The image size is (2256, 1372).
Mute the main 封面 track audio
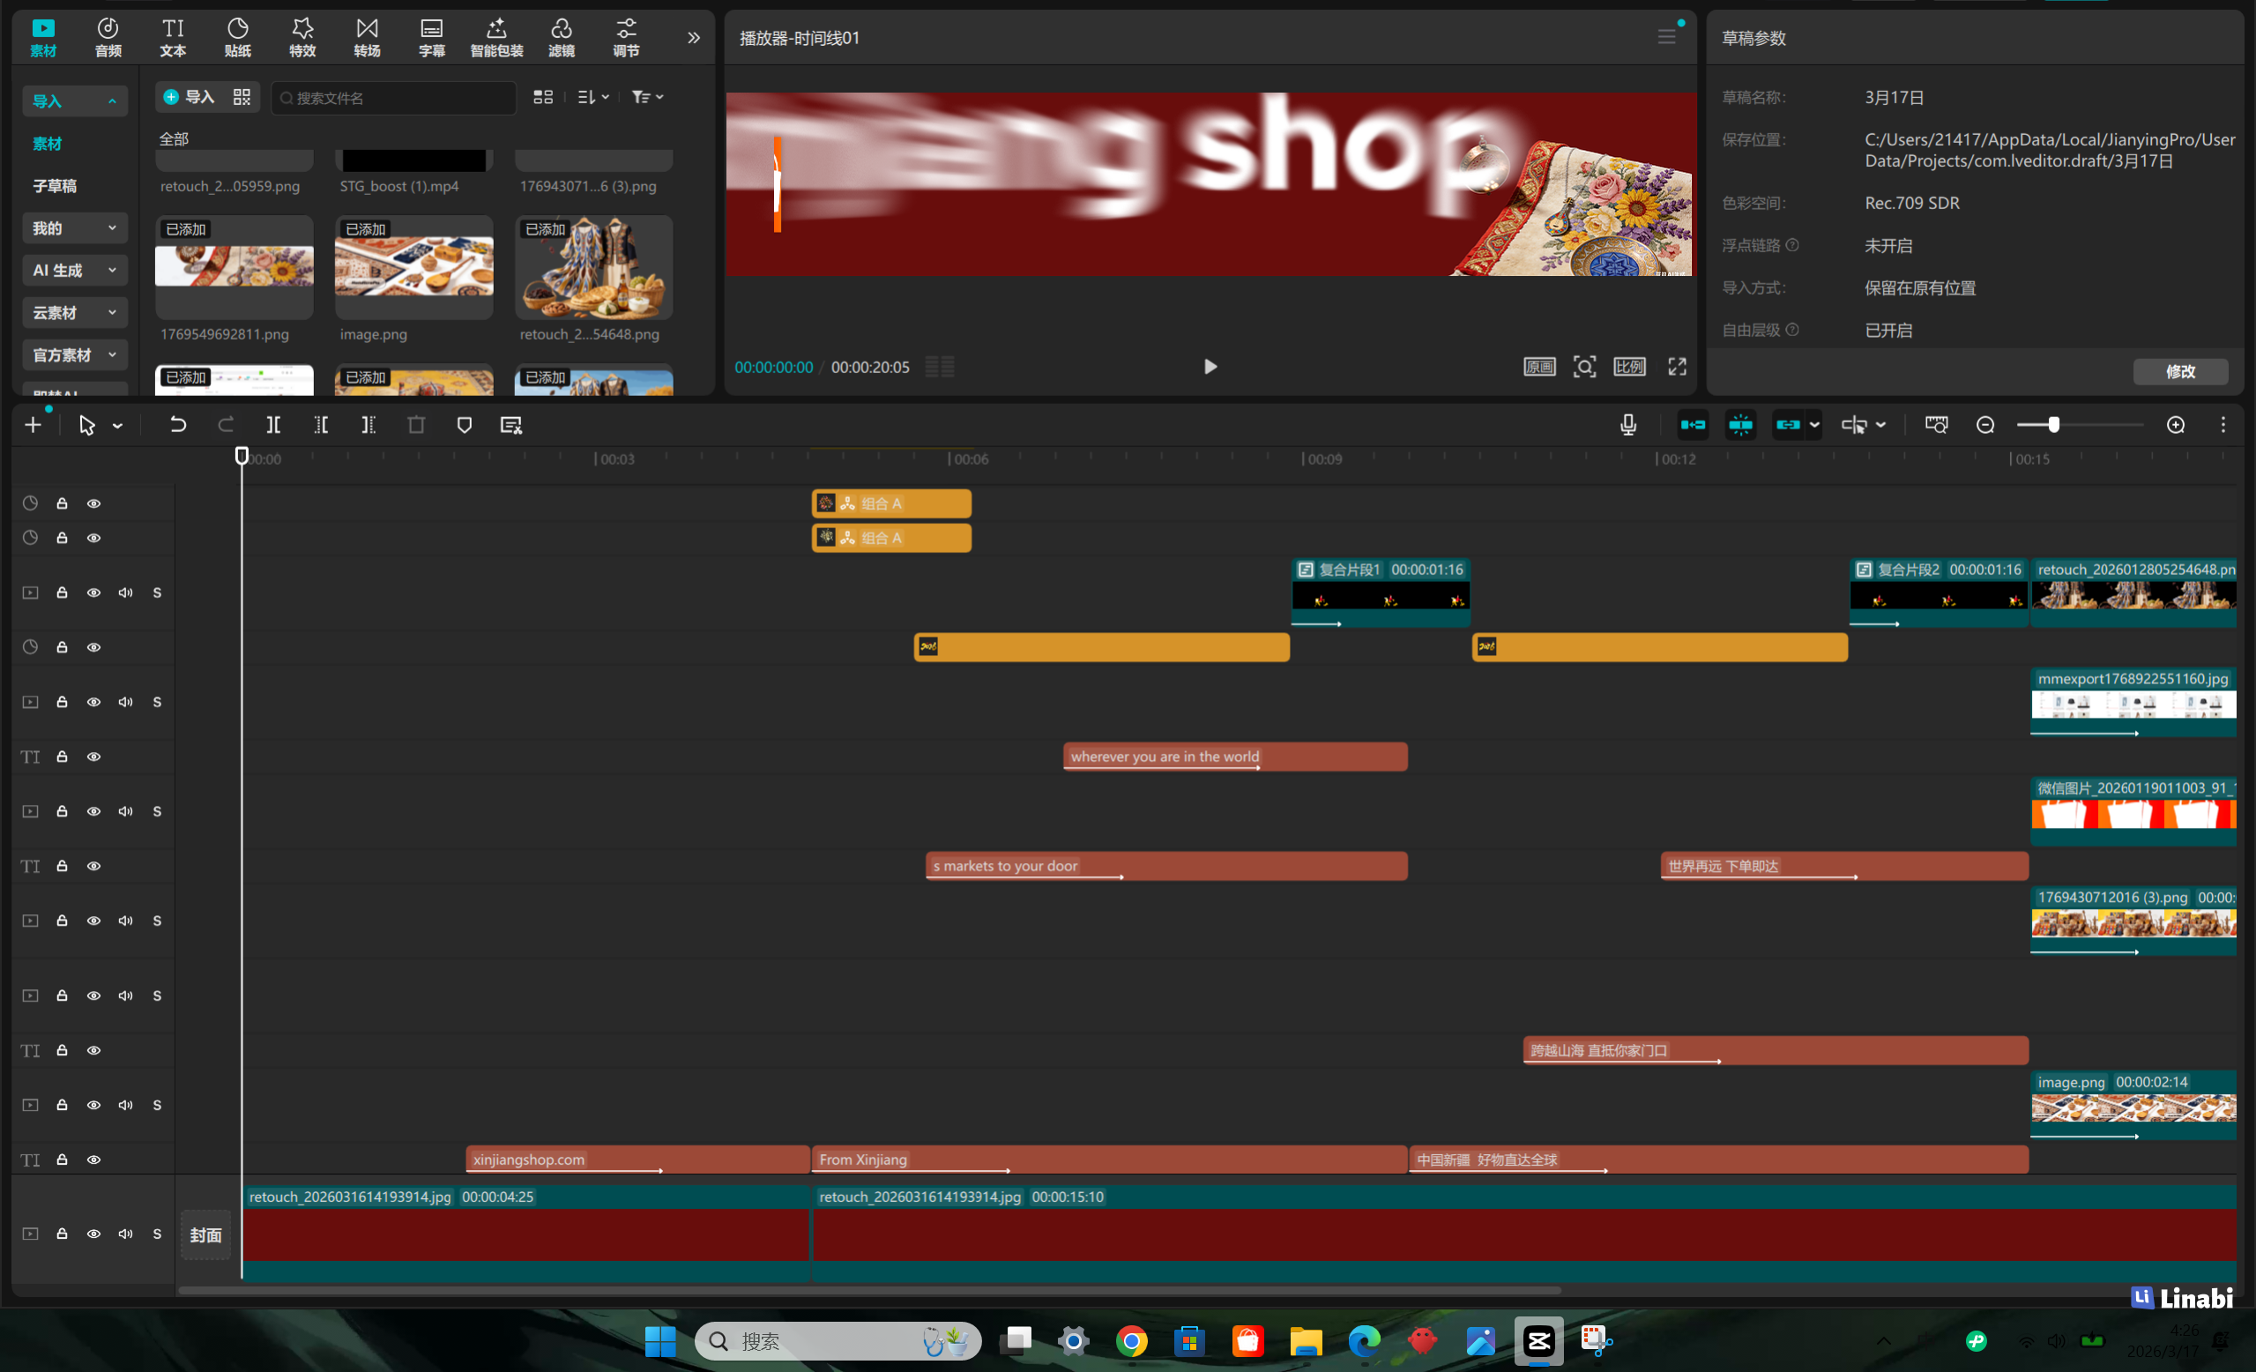[x=125, y=1234]
